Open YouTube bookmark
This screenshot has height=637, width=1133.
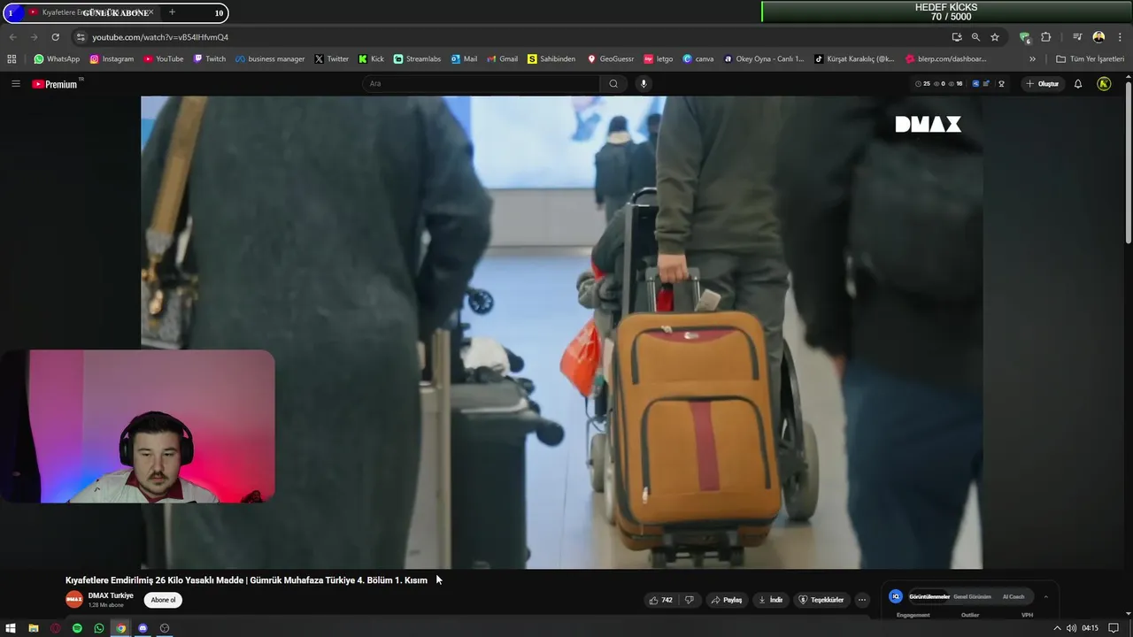164,59
